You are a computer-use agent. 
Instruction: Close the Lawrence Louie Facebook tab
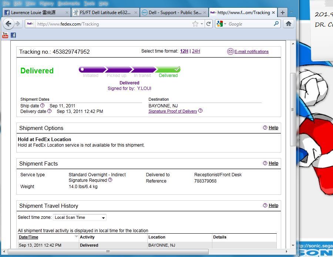click(67, 13)
